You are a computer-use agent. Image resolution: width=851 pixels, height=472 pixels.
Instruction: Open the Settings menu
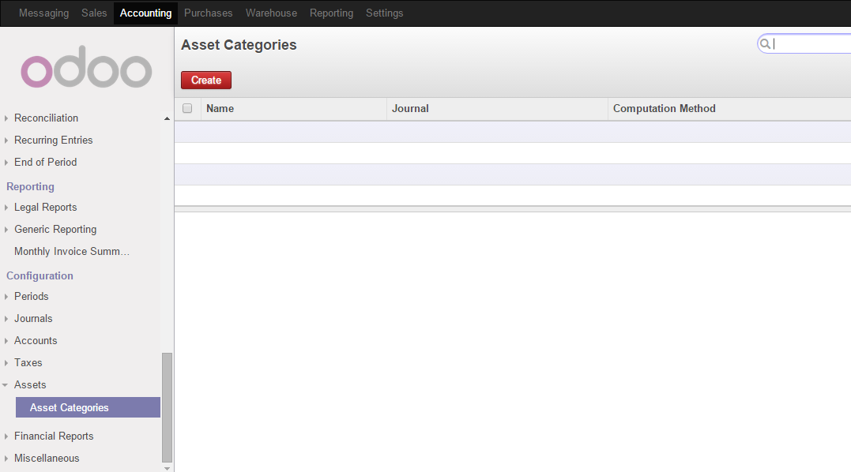(384, 13)
